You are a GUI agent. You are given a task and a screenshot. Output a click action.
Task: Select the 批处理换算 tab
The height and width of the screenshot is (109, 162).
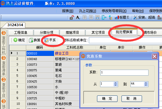pyautogui.click(x=124, y=32)
